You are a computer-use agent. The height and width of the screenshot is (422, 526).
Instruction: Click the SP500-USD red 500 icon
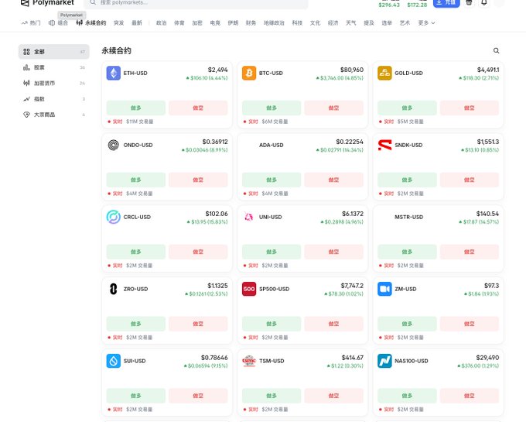coord(249,289)
